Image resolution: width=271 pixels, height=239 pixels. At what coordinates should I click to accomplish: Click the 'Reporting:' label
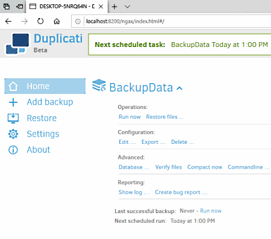[131, 182]
